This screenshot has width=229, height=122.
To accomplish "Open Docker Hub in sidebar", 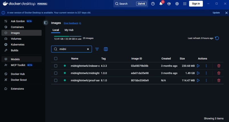I will 22,74.
